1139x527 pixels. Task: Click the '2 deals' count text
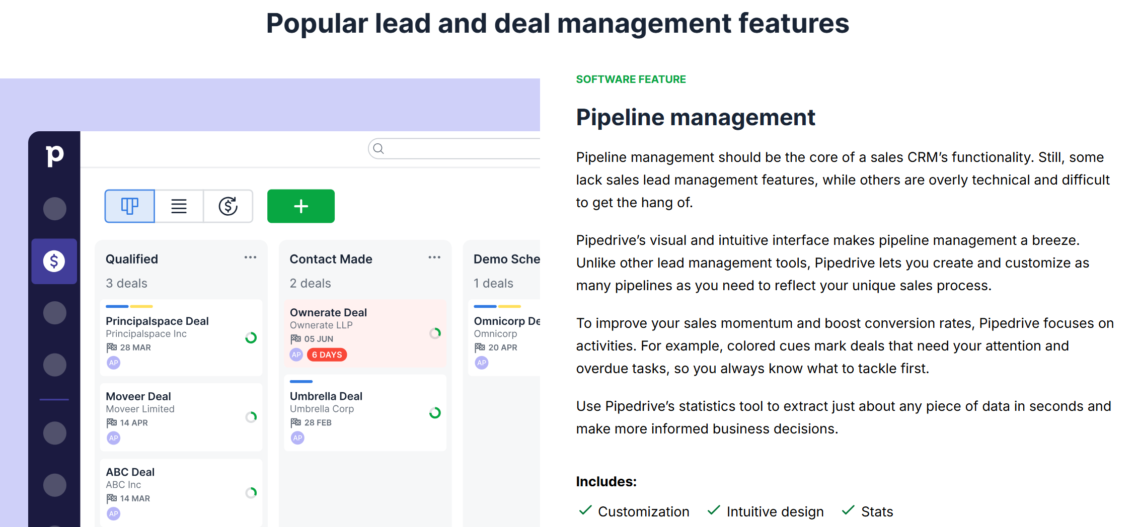[x=310, y=283]
